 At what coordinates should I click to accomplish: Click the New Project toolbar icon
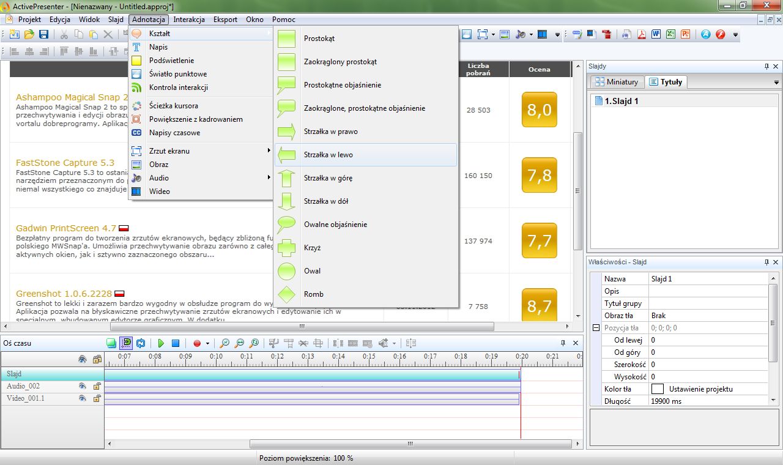click(x=14, y=34)
